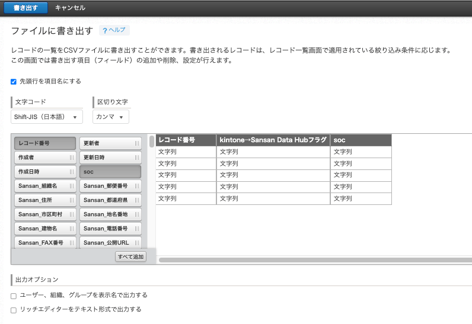Image resolution: width=472 pixels, height=324 pixels.
Task: Toggle 先頭行を項目名にする checkbox
Action: point(14,82)
